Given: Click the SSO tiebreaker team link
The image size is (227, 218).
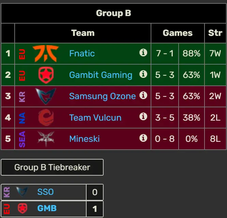Looking at the screenshot, I should pyautogui.click(x=45, y=192).
